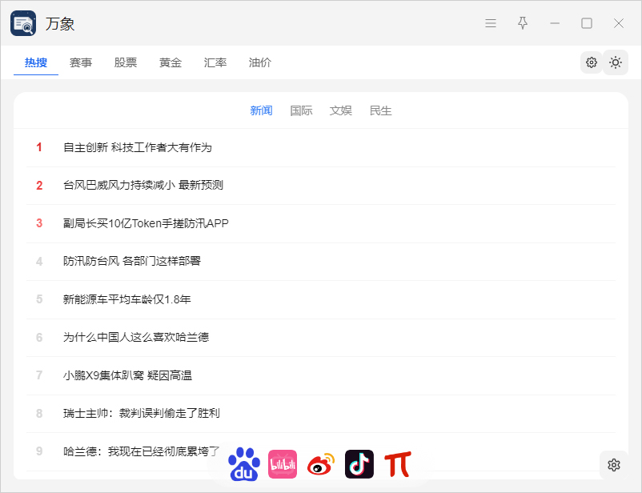Pin the window with the pushpin icon
Image resolution: width=642 pixels, height=493 pixels.
pos(523,23)
